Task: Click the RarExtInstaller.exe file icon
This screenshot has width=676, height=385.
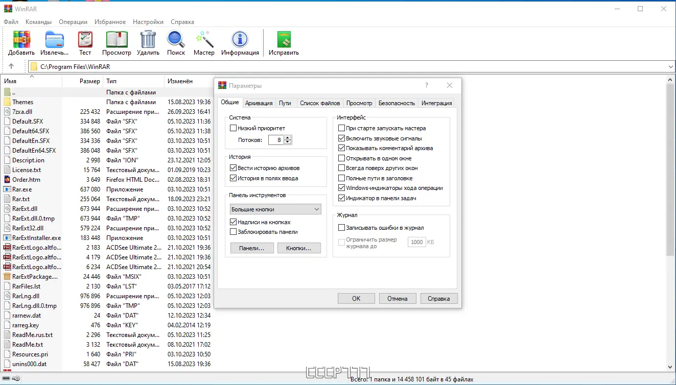Action: click(7, 238)
